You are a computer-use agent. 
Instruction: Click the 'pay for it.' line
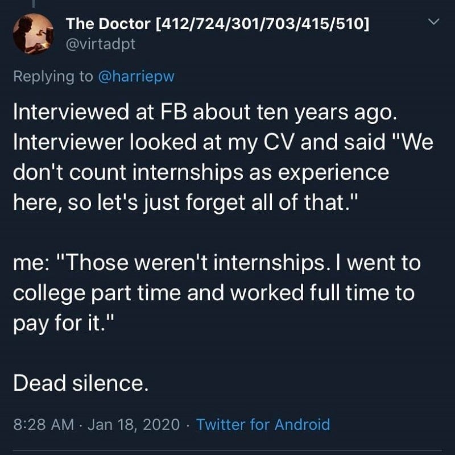(x=64, y=323)
